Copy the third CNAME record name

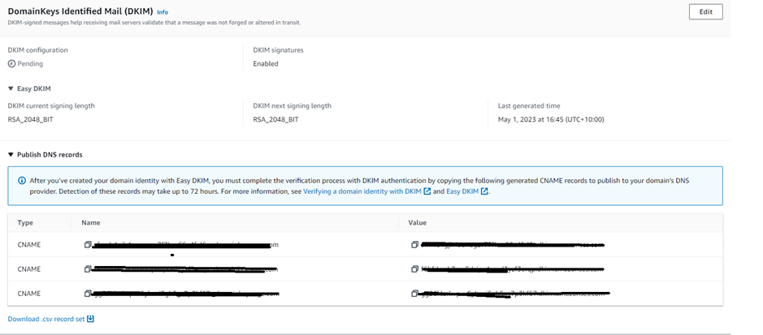(88, 294)
